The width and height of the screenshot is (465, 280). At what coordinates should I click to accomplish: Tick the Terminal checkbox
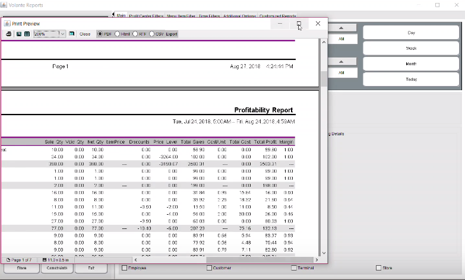point(294,268)
